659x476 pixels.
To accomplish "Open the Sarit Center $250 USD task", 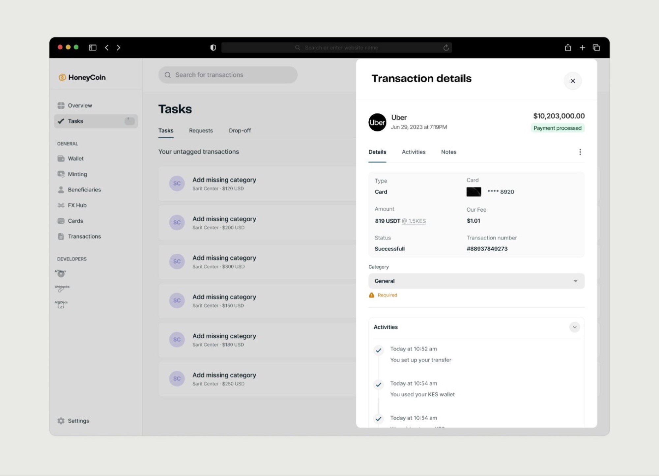I will (x=257, y=379).
